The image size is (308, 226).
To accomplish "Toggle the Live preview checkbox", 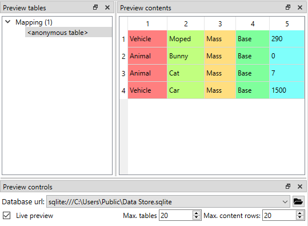I will pyautogui.click(x=7, y=216).
